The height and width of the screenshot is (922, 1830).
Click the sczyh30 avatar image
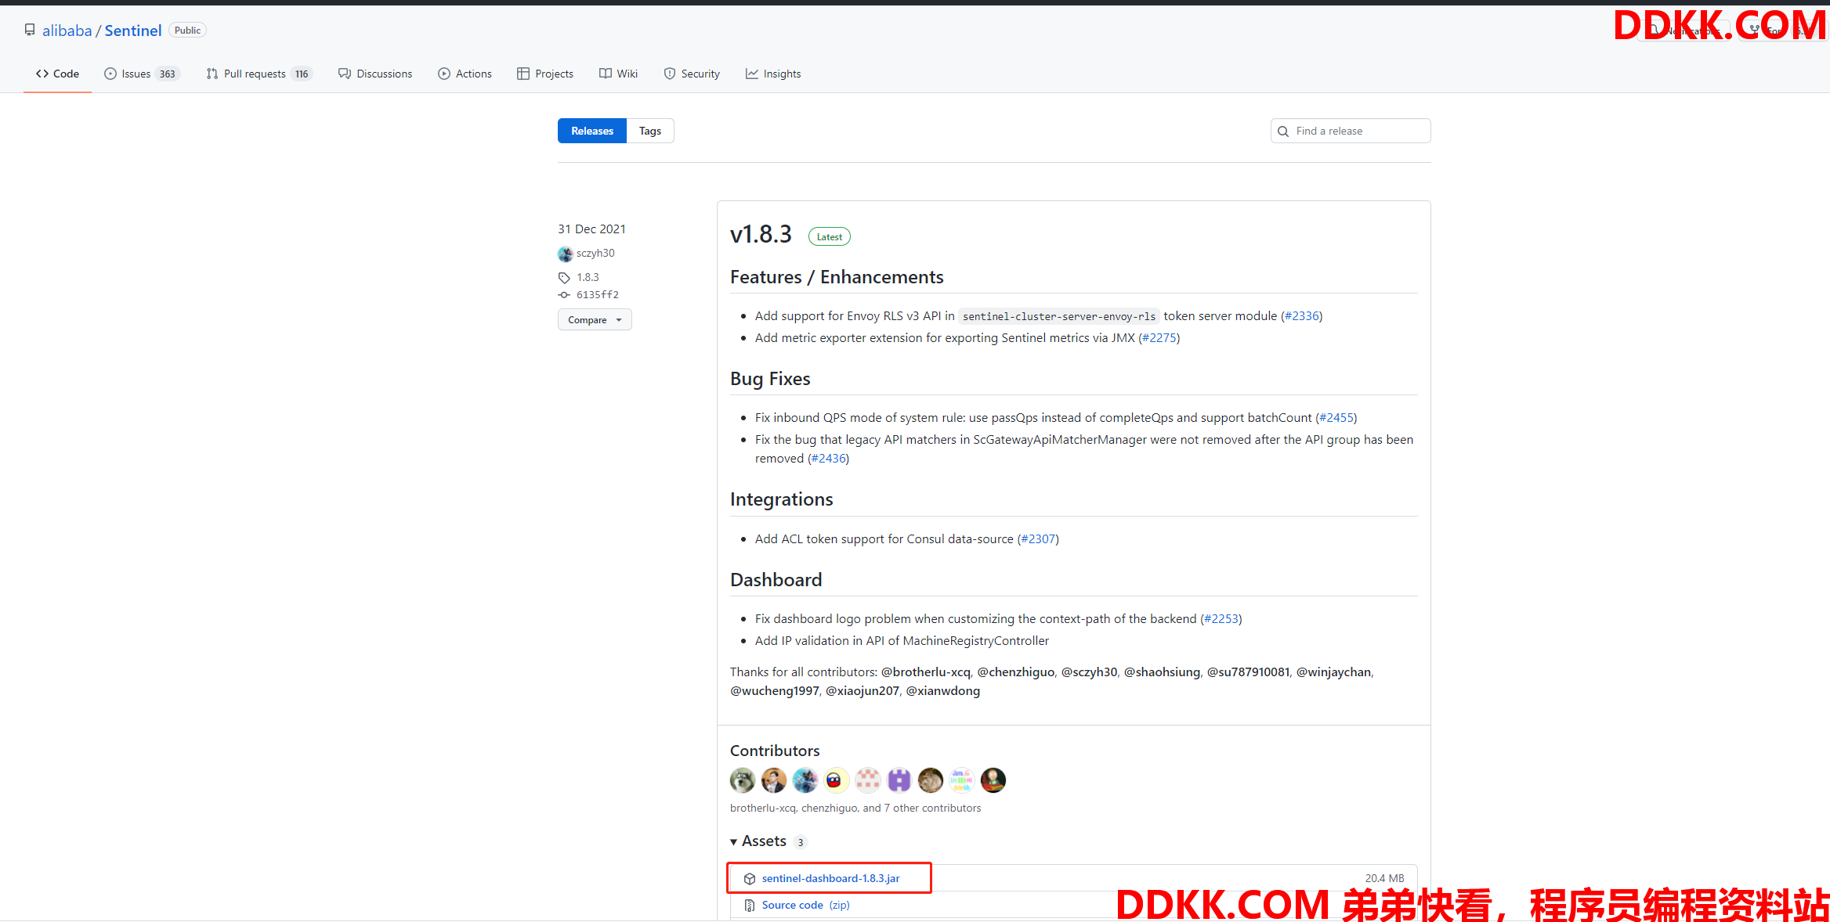coord(565,254)
